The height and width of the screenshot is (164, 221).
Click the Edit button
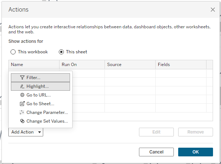(156, 132)
